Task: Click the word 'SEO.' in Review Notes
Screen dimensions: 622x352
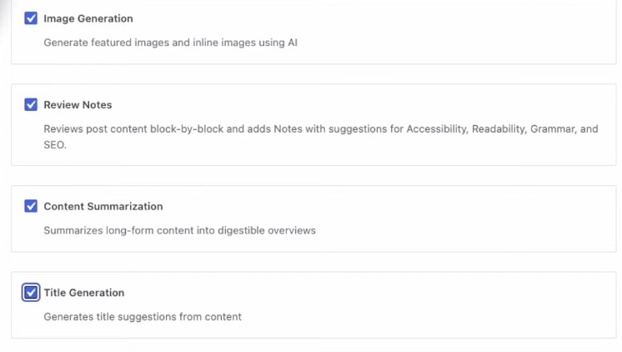Action: (x=54, y=144)
